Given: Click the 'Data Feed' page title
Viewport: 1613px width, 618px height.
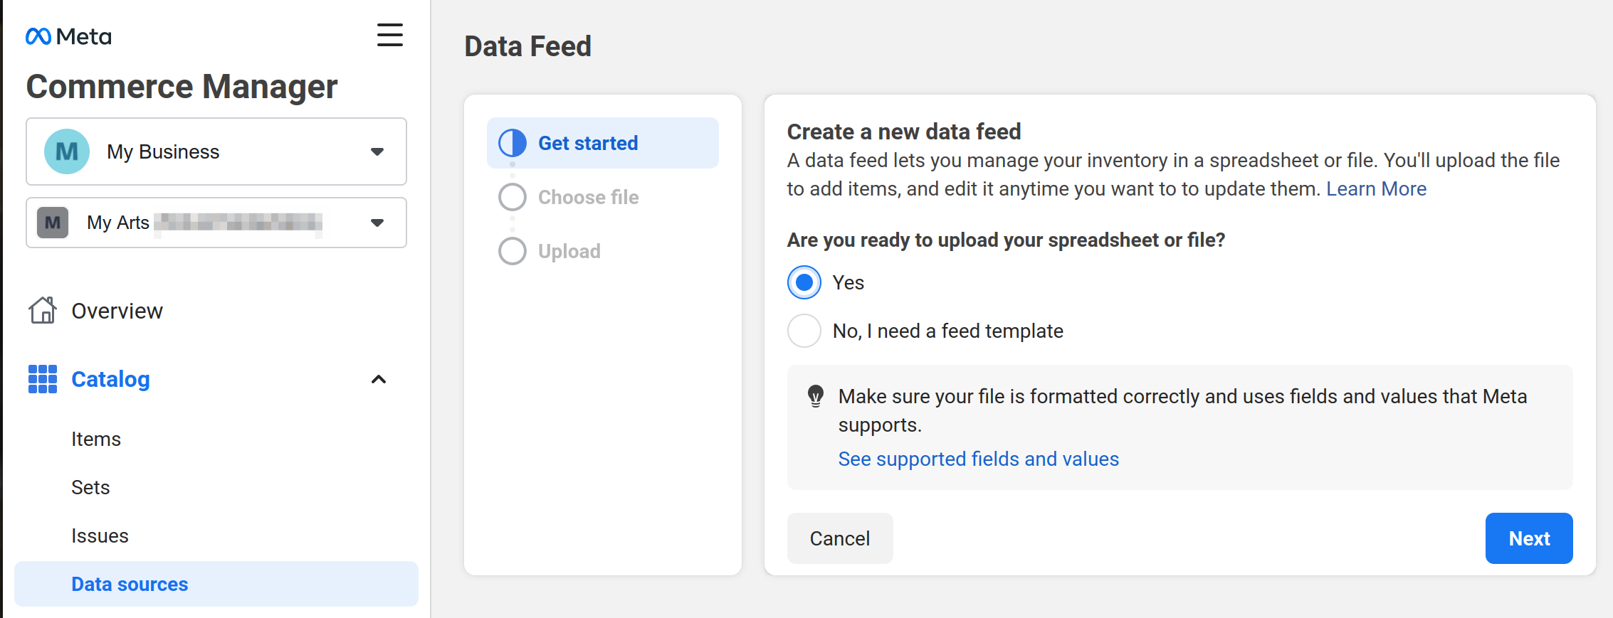Looking at the screenshot, I should coord(527,46).
